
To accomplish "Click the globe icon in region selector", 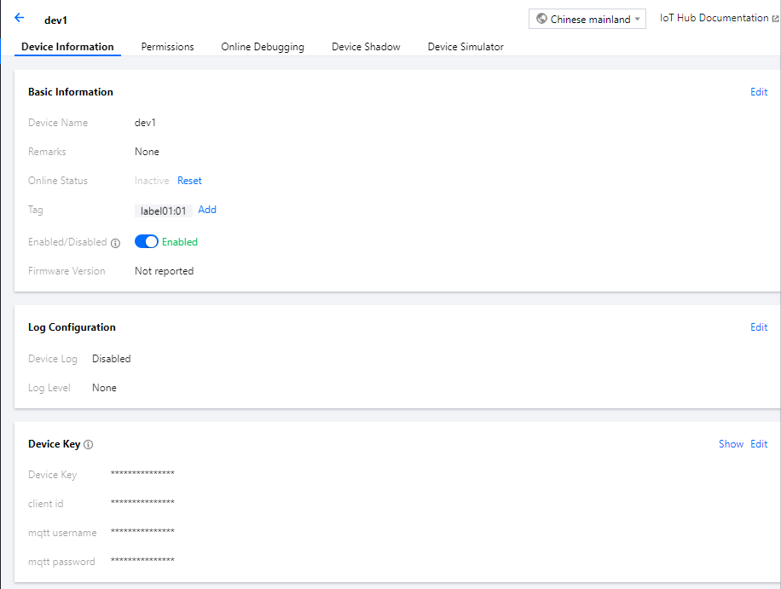I will point(541,19).
